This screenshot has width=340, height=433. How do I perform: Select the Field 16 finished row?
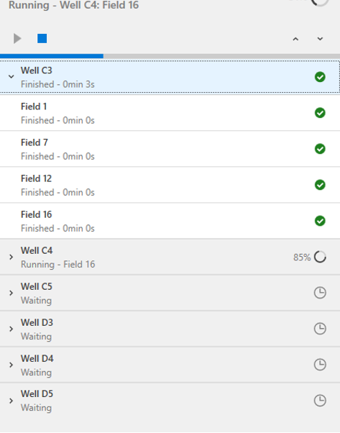170,222
